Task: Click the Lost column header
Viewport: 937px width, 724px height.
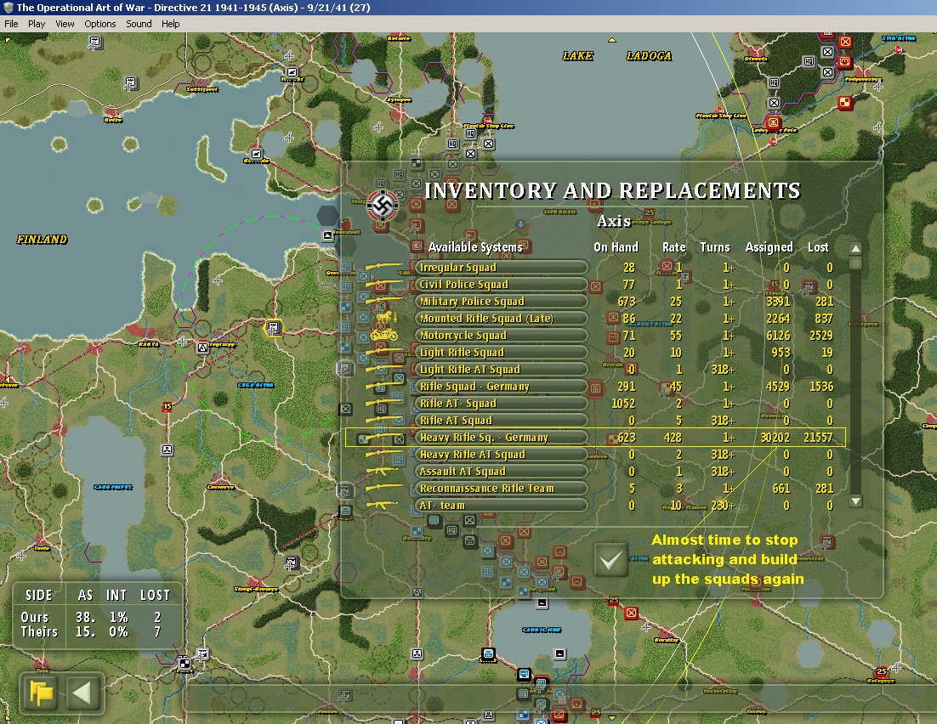Action: (x=818, y=247)
